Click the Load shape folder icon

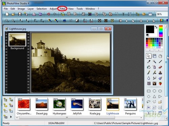pyautogui.click(x=160, y=102)
